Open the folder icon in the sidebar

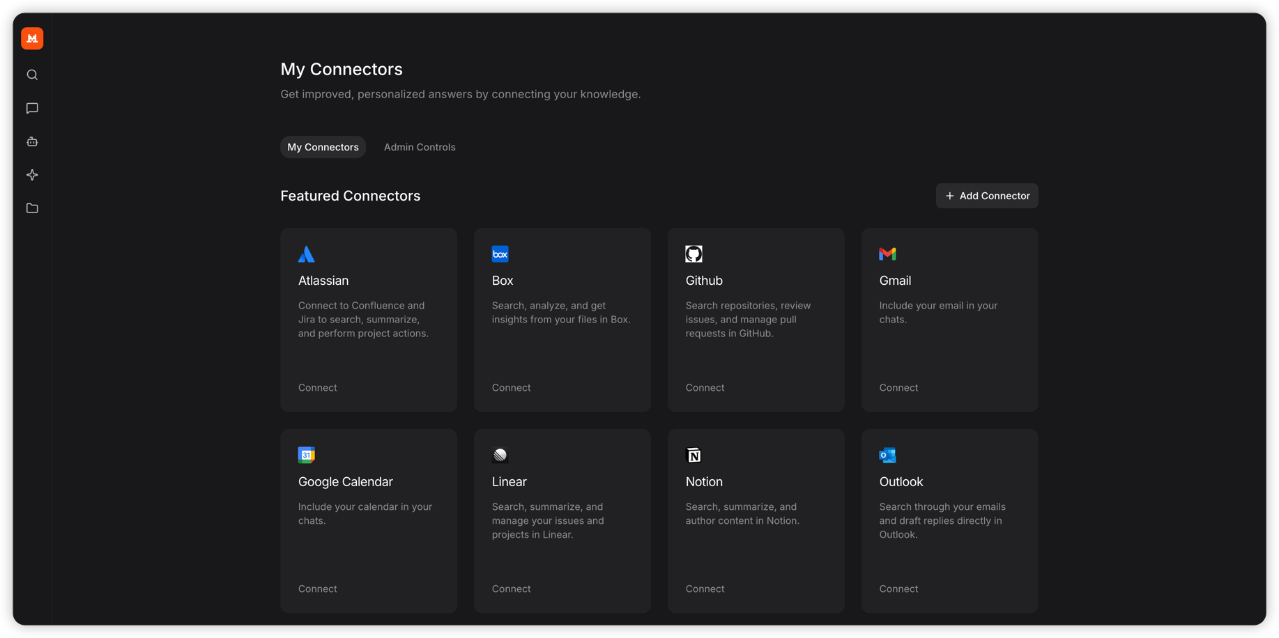31,208
